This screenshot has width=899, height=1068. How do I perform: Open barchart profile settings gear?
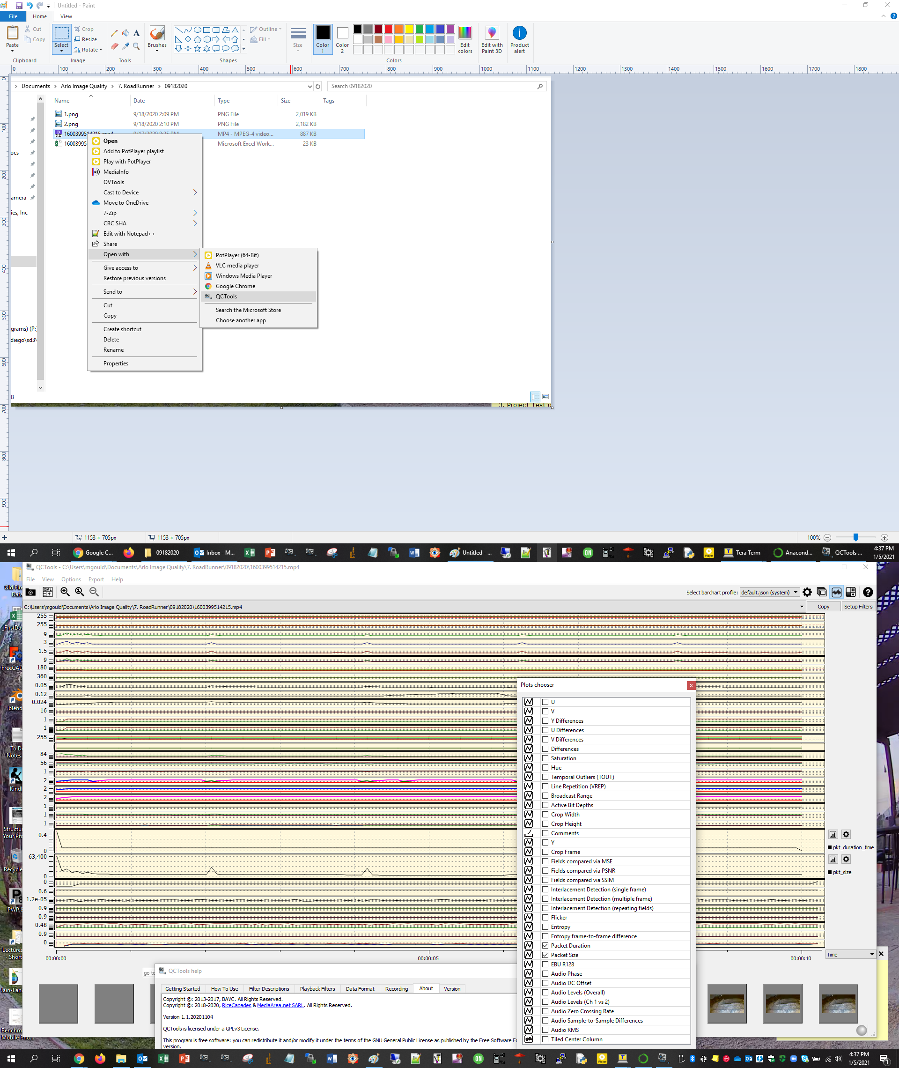click(807, 592)
